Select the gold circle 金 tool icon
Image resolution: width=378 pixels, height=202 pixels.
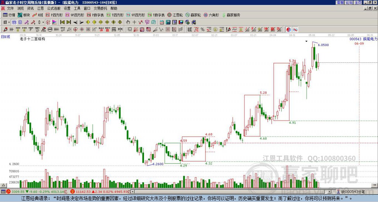tap(216, 29)
